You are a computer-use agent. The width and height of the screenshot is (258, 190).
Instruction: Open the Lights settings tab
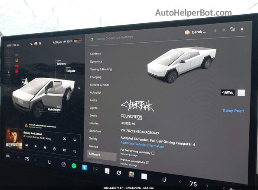pyautogui.click(x=94, y=108)
